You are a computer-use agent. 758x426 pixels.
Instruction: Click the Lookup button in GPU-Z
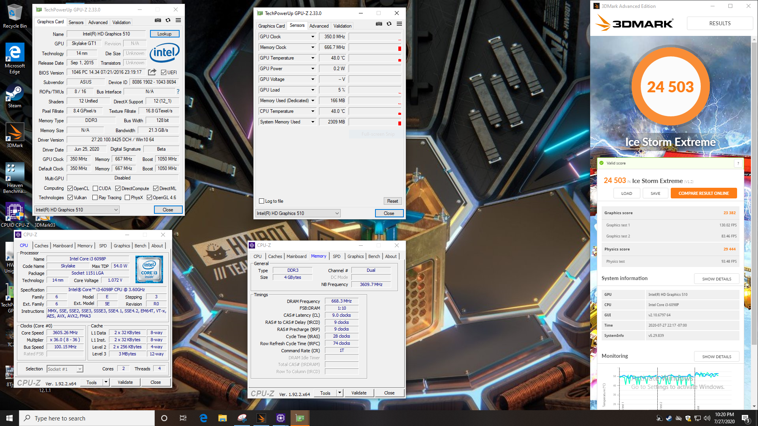[165, 34]
